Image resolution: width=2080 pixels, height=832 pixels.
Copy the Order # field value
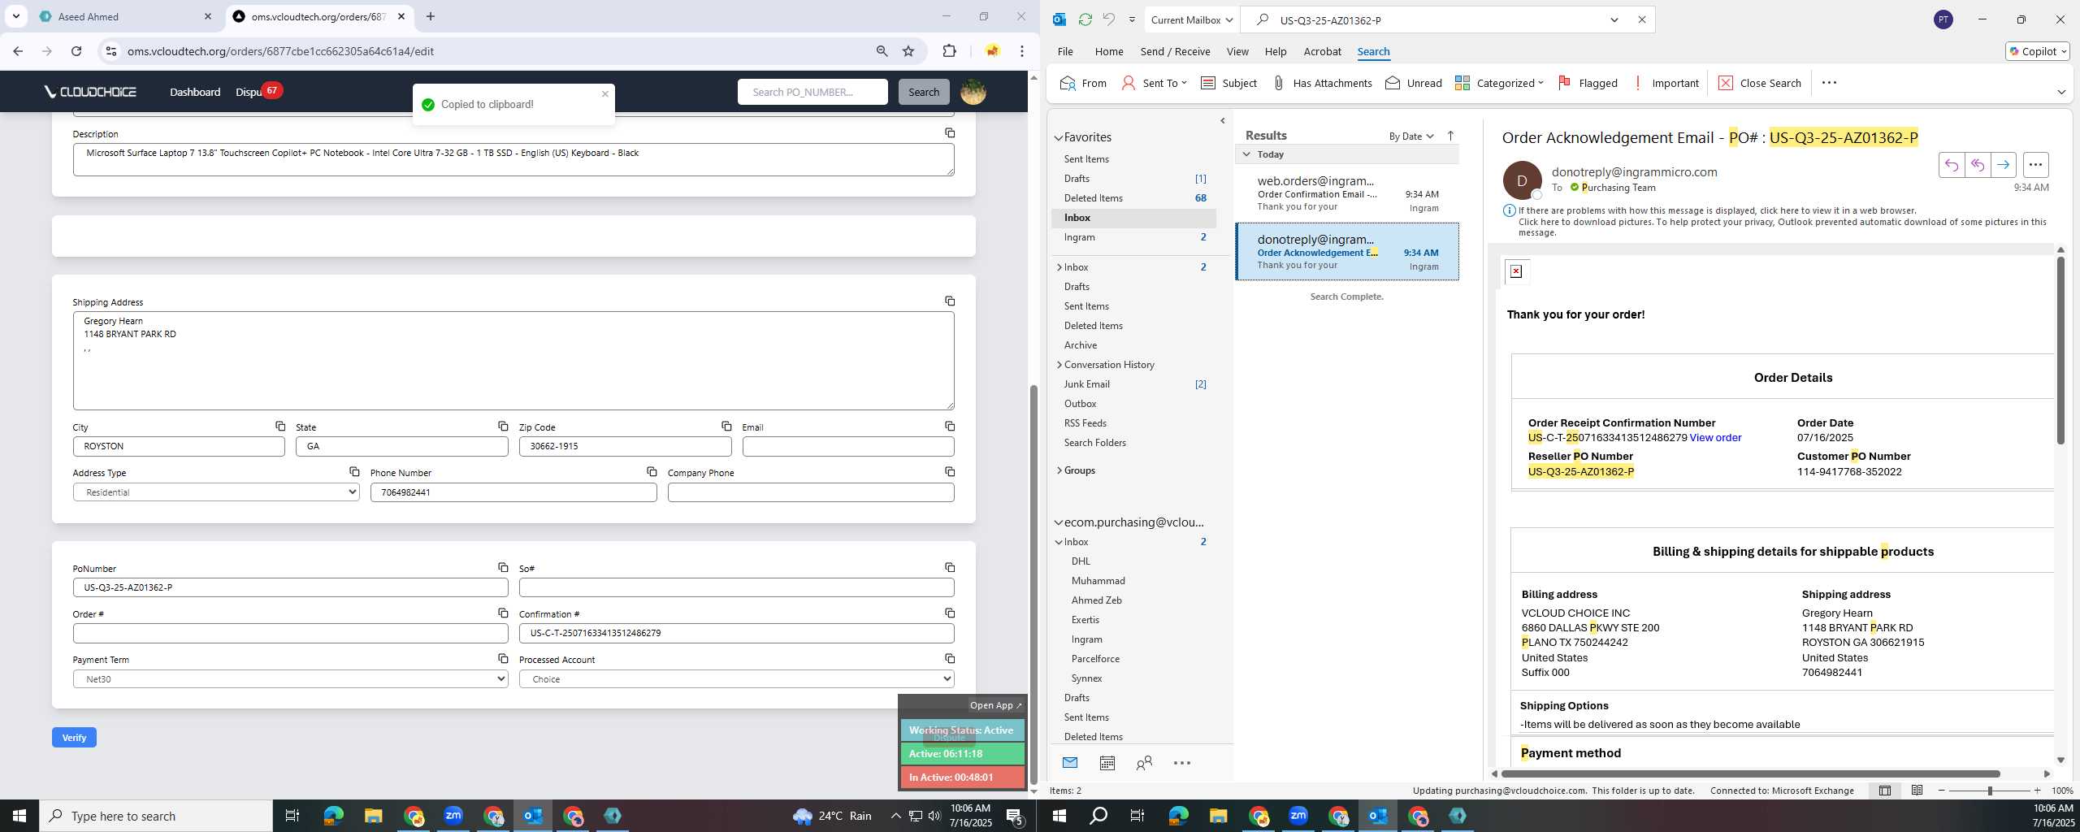pyautogui.click(x=503, y=613)
